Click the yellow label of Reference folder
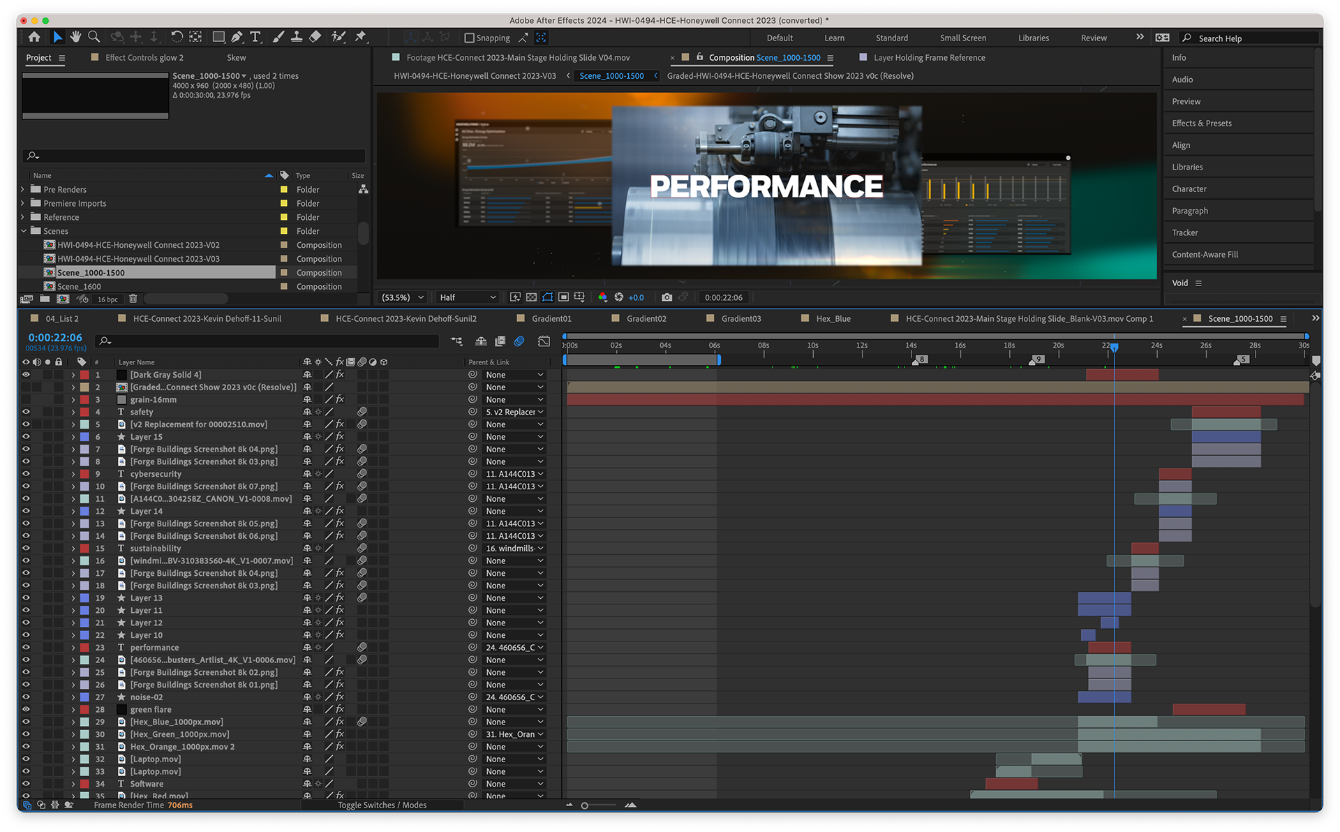 (284, 217)
